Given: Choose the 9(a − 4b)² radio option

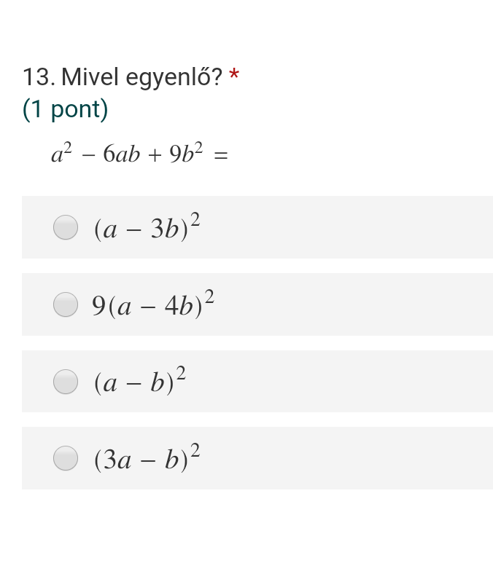Looking at the screenshot, I should pyautogui.click(x=66, y=304).
